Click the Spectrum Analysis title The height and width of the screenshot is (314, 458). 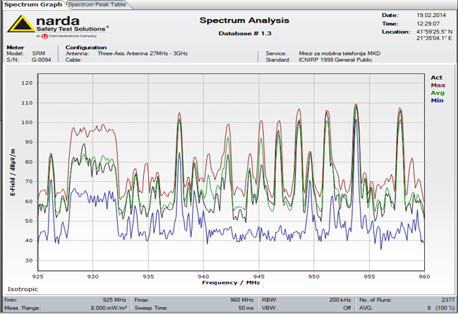244,20
